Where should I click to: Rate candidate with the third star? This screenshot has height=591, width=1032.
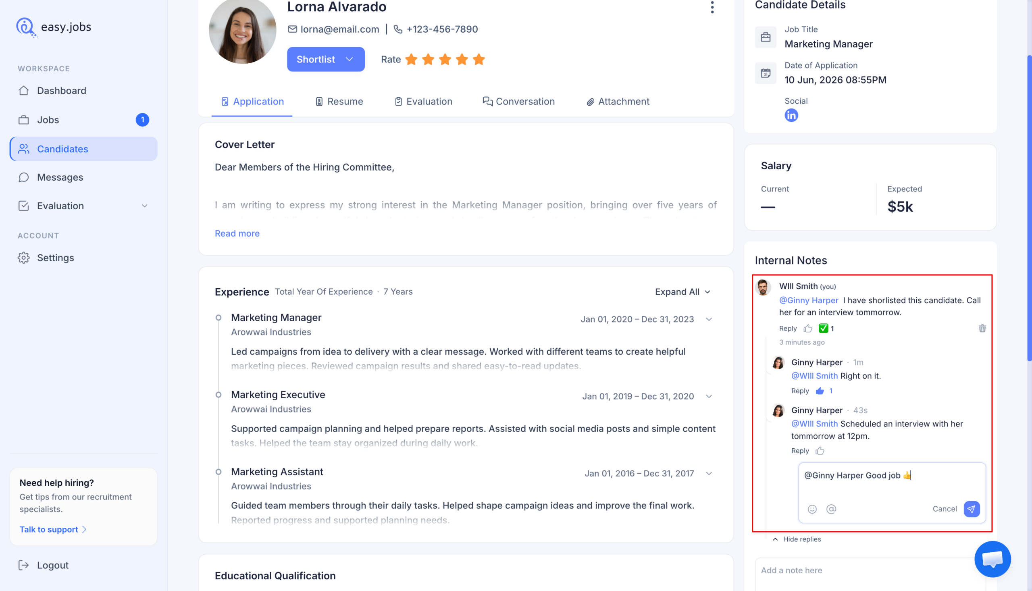tap(445, 59)
